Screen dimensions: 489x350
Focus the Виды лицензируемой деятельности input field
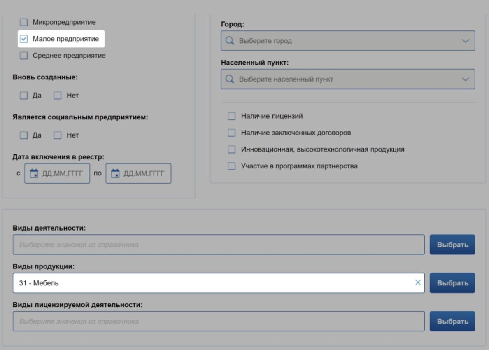218,321
